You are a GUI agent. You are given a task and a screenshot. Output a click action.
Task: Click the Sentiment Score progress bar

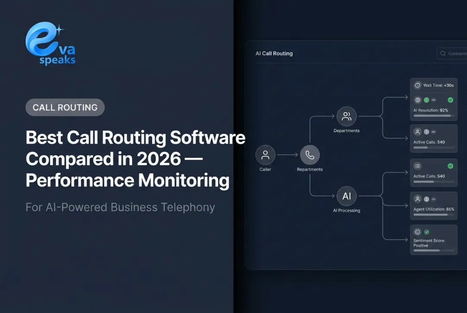(434, 250)
